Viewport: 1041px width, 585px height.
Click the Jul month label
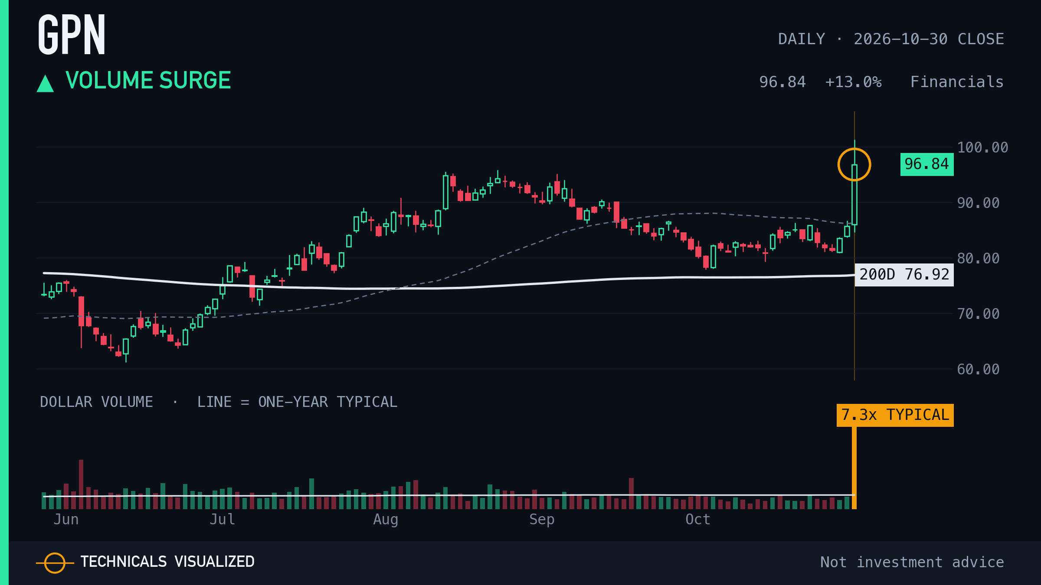223,520
